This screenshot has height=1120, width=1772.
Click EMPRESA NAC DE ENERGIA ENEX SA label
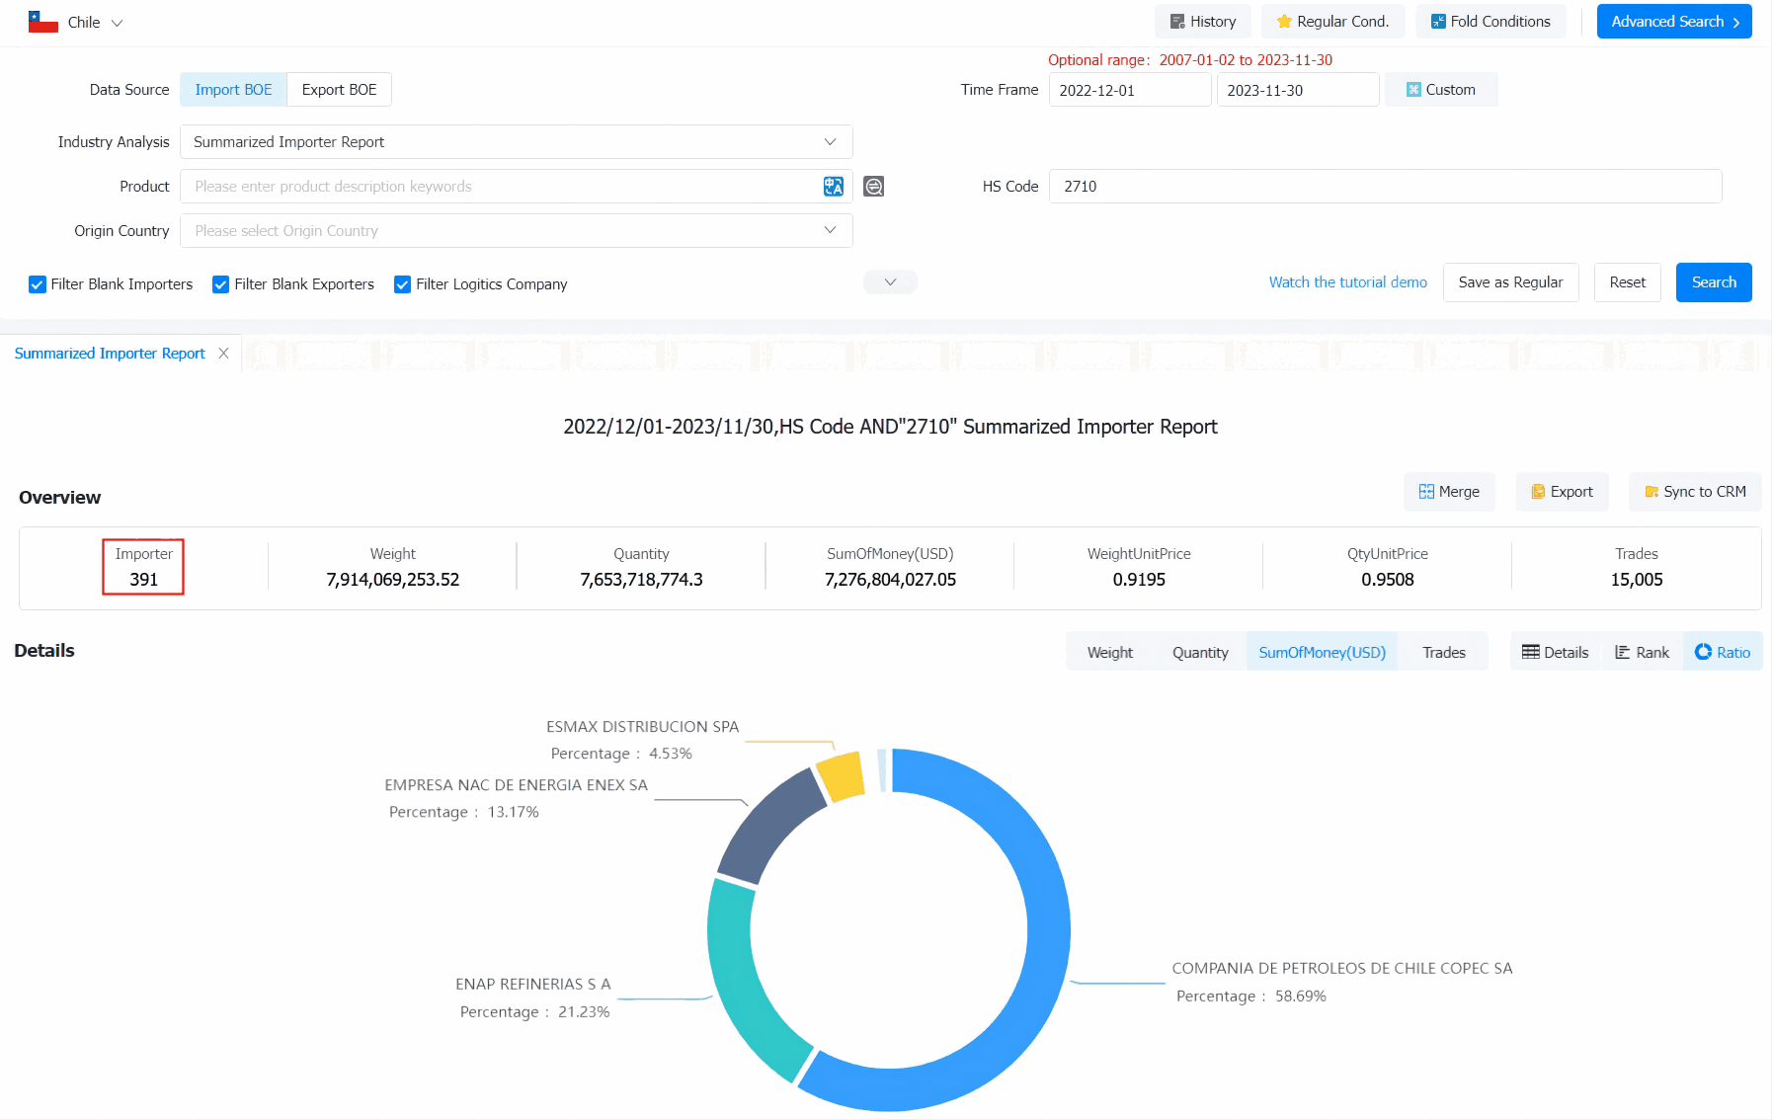517,785
